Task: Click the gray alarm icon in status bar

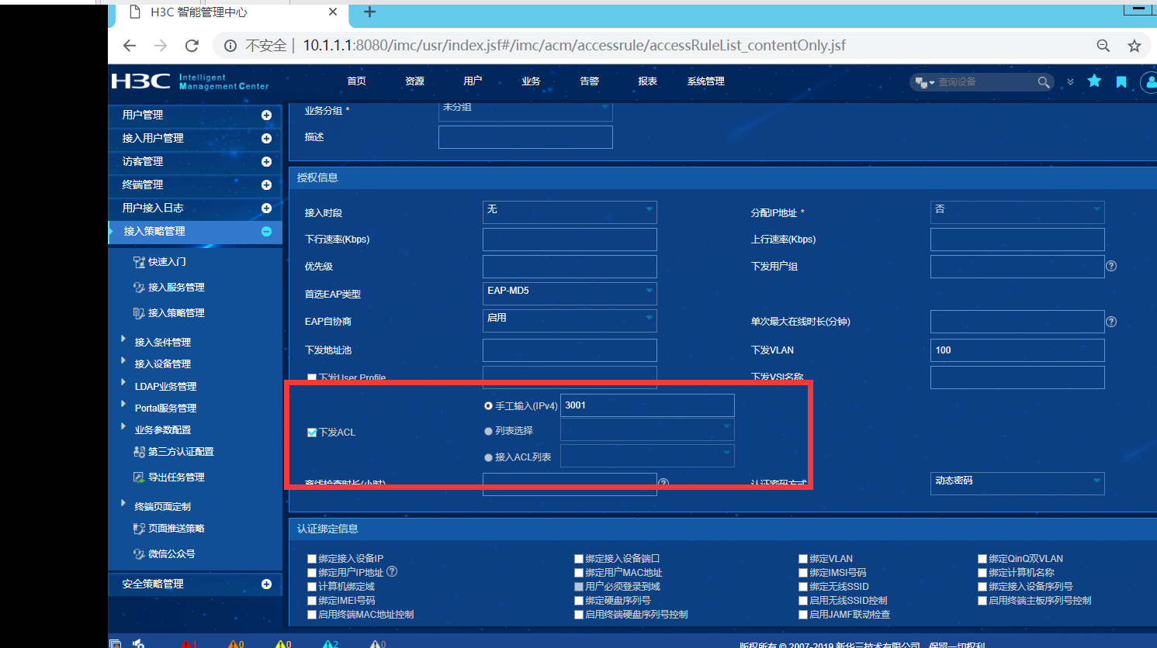Action: 376,643
